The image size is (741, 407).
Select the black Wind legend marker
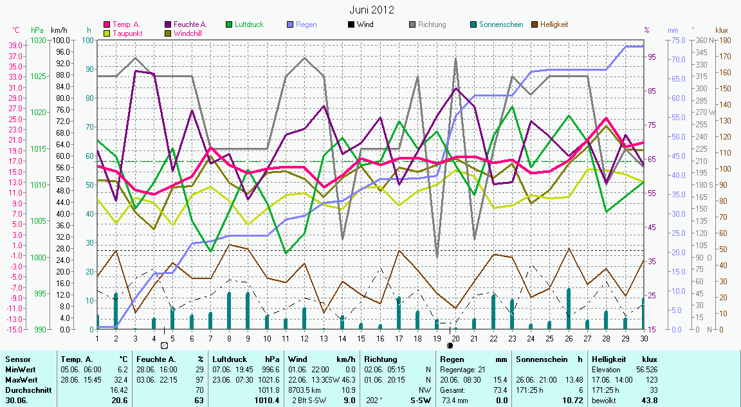[351, 24]
